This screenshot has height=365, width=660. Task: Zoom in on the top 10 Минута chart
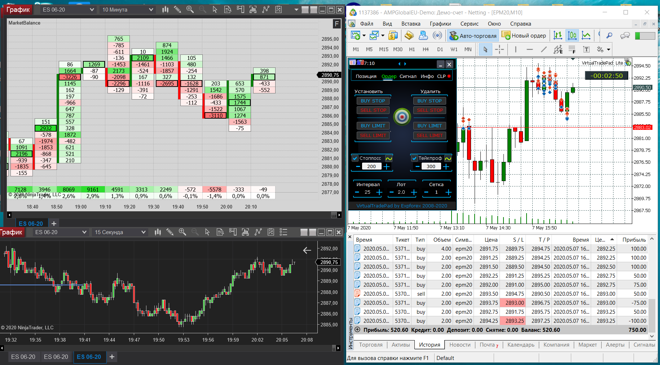190,9
